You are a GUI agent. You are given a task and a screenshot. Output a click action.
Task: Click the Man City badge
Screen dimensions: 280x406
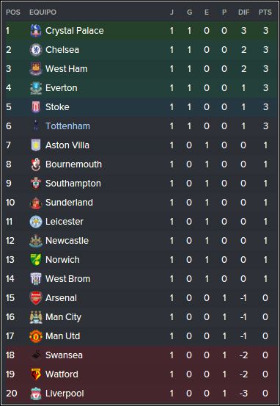tap(36, 317)
